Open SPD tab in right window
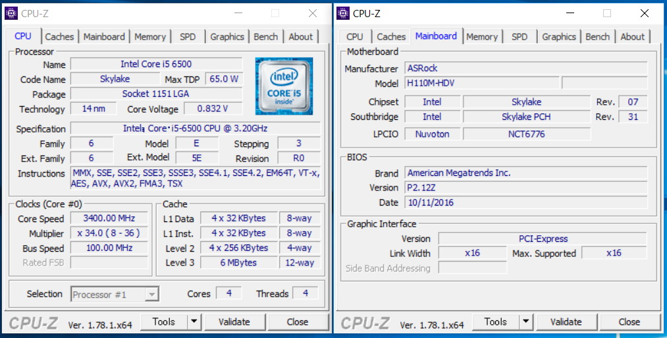Image resolution: width=667 pixels, height=338 pixels. click(x=520, y=37)
